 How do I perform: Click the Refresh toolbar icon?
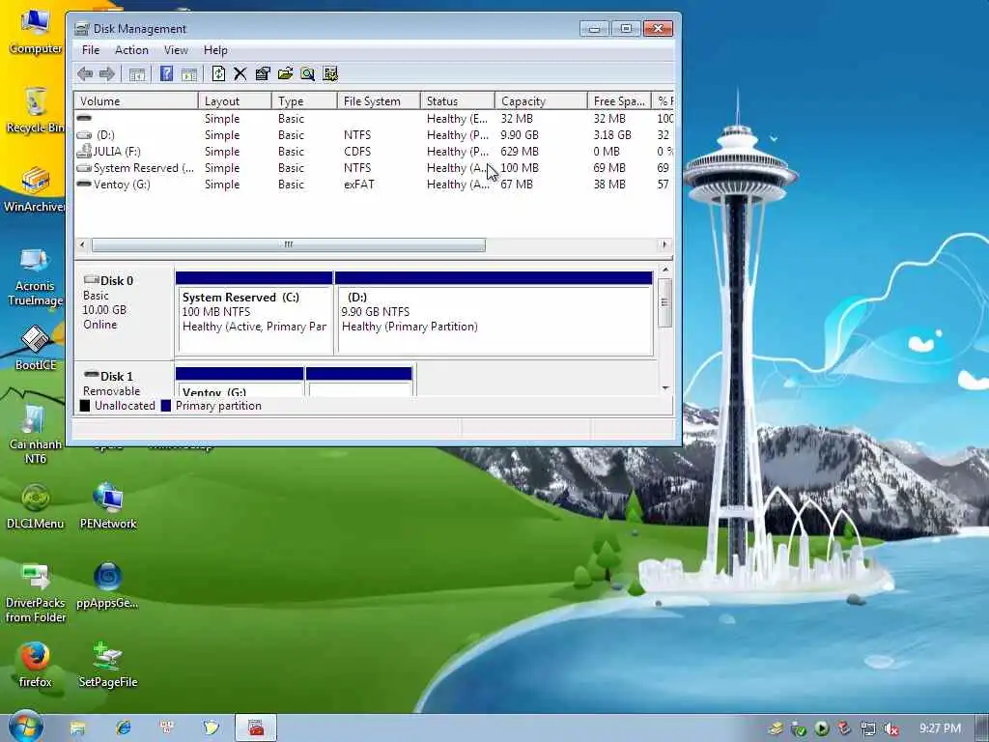(x=218, y=73)
